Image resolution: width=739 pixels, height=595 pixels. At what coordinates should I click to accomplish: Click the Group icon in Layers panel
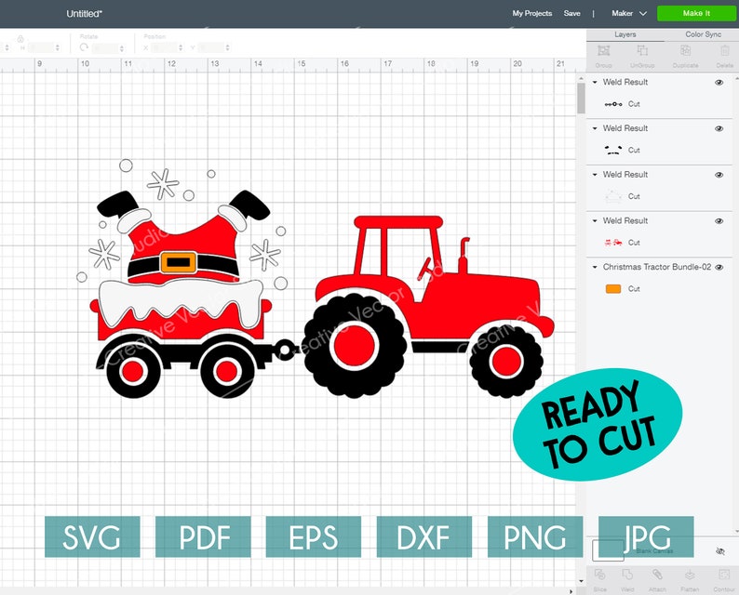point(604,51)
